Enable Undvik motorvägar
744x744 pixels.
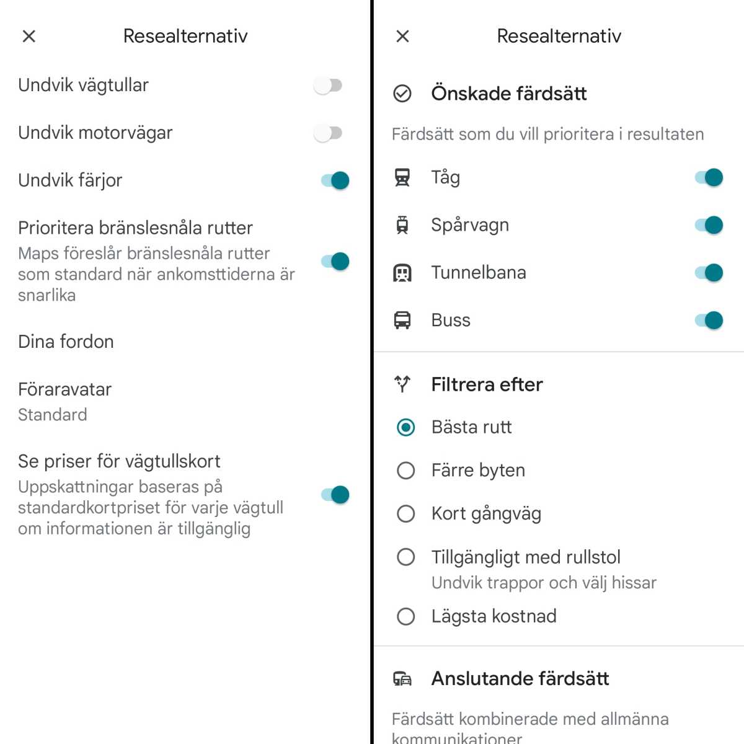click(x=329, y=132)
